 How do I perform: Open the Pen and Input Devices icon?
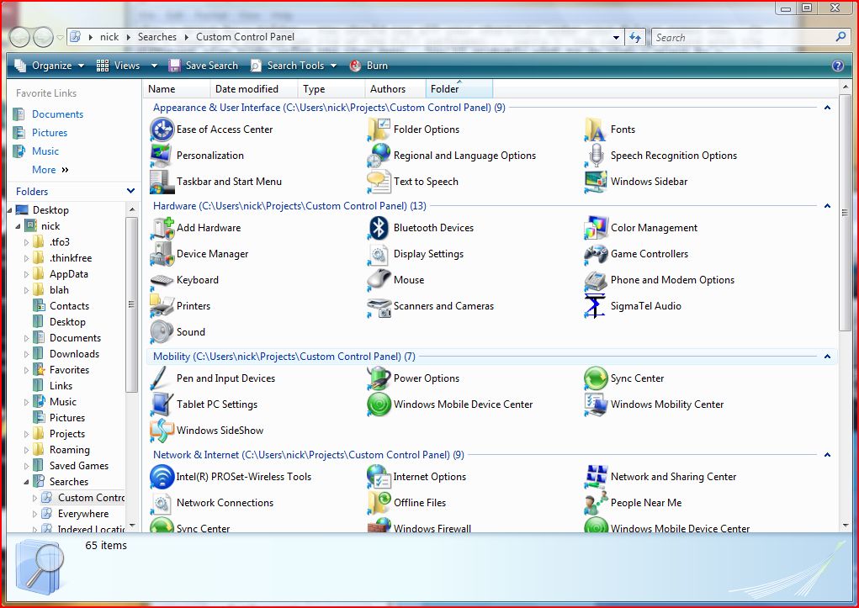click(162, 378)
